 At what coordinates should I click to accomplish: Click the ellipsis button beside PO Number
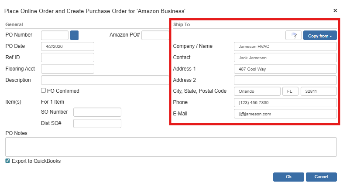click(x=74, y=35)
